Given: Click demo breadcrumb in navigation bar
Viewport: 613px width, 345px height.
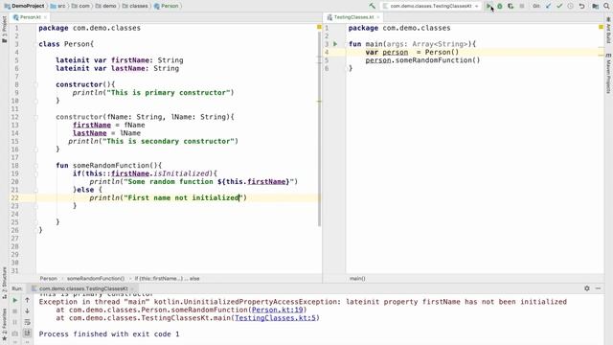Looking at the screenshot, I should (x=106, y=6).
